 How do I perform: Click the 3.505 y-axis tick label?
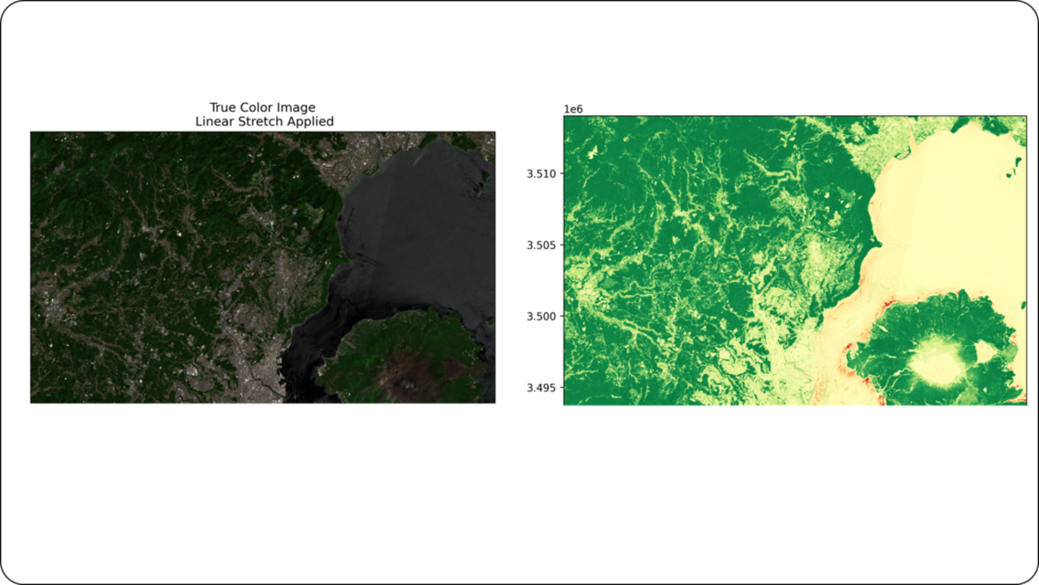tap(542, 245)
